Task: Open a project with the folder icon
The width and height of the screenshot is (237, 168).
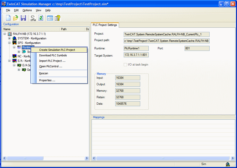Action: 15,18
